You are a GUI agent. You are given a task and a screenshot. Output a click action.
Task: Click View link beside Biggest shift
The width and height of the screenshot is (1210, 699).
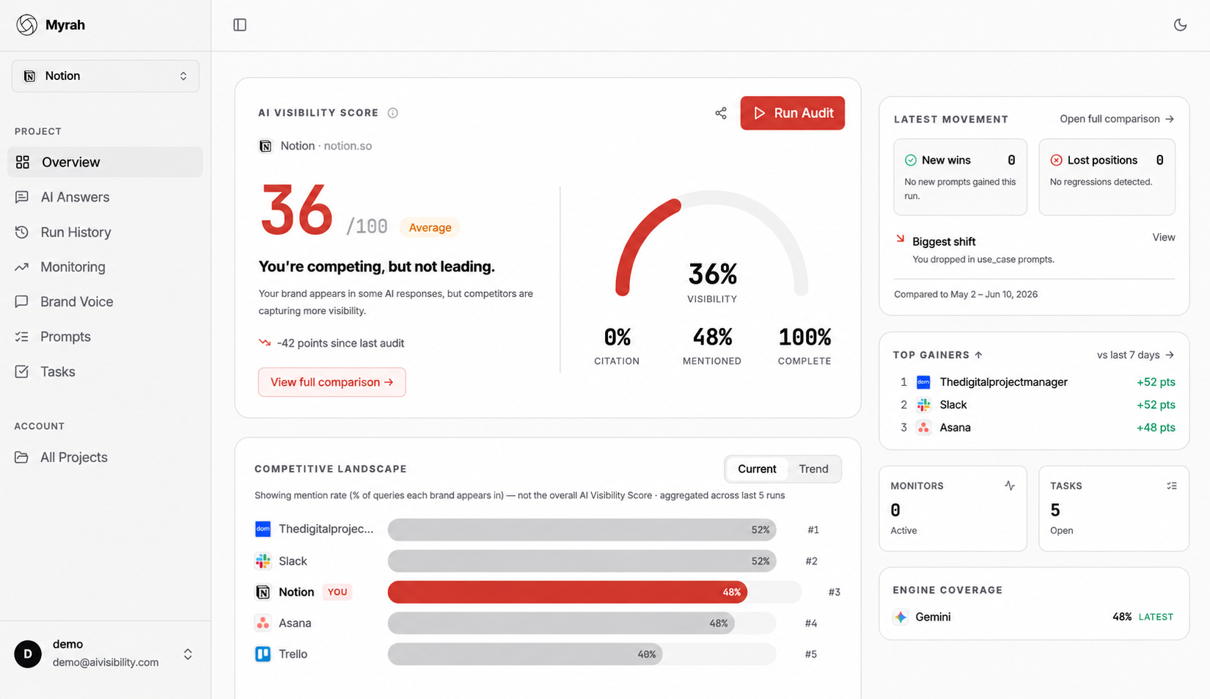click(x=1163, y=238)
